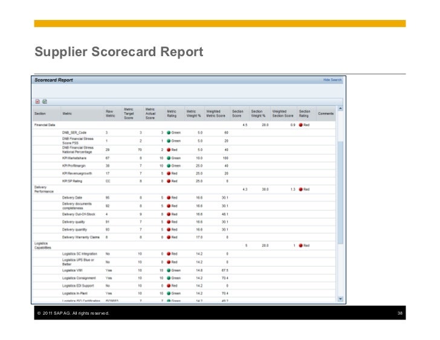Click red rating icon for Delivery Warranty Claims

coord(169,237)
